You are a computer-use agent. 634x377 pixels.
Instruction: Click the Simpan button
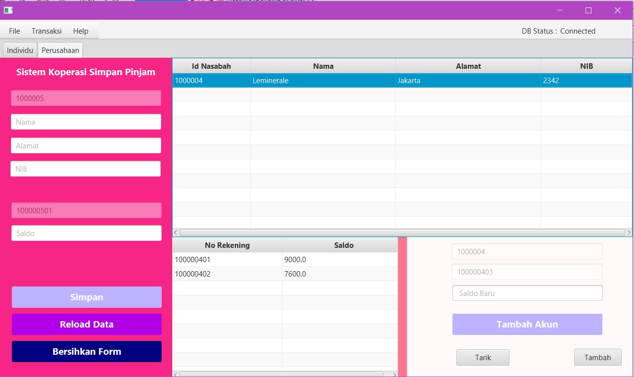(86, 297)
